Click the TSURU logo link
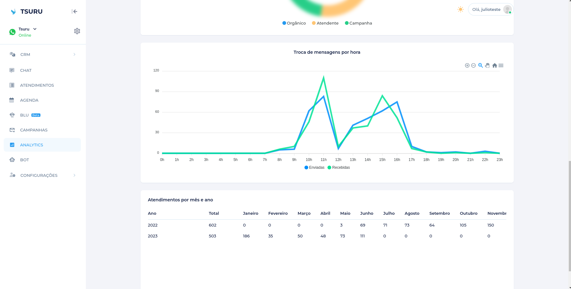This screenshot has height=289, width=571. point(26,11)
